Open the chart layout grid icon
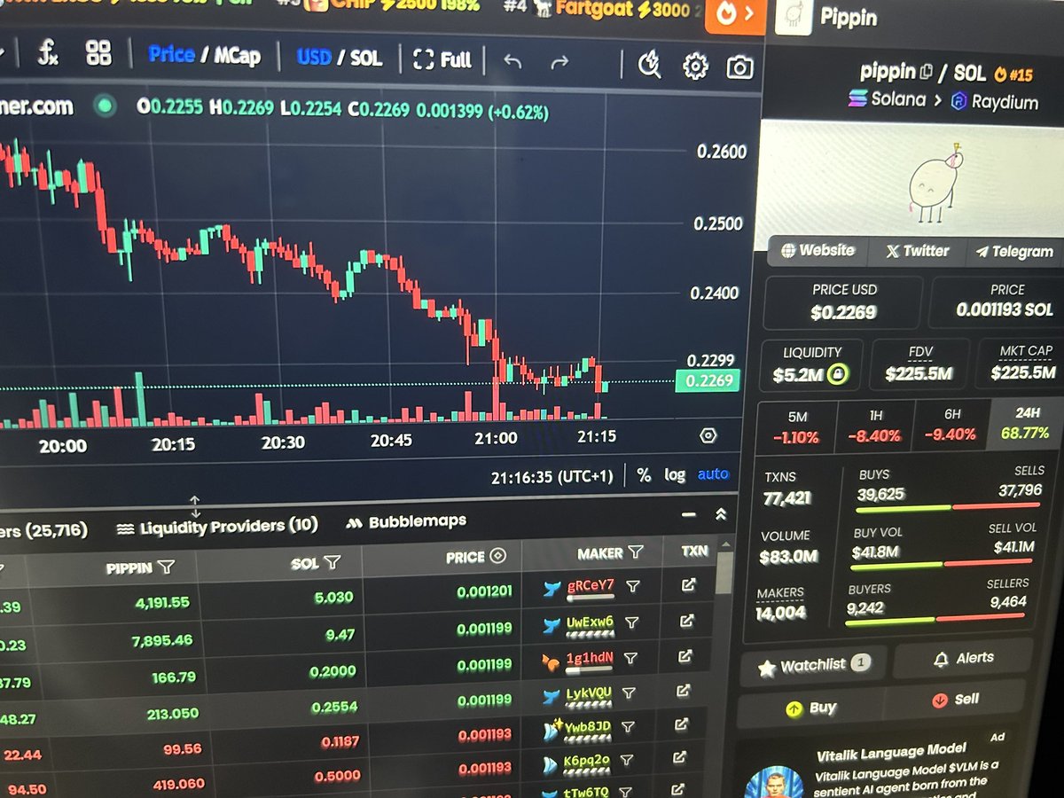 (x=98, y=54)
